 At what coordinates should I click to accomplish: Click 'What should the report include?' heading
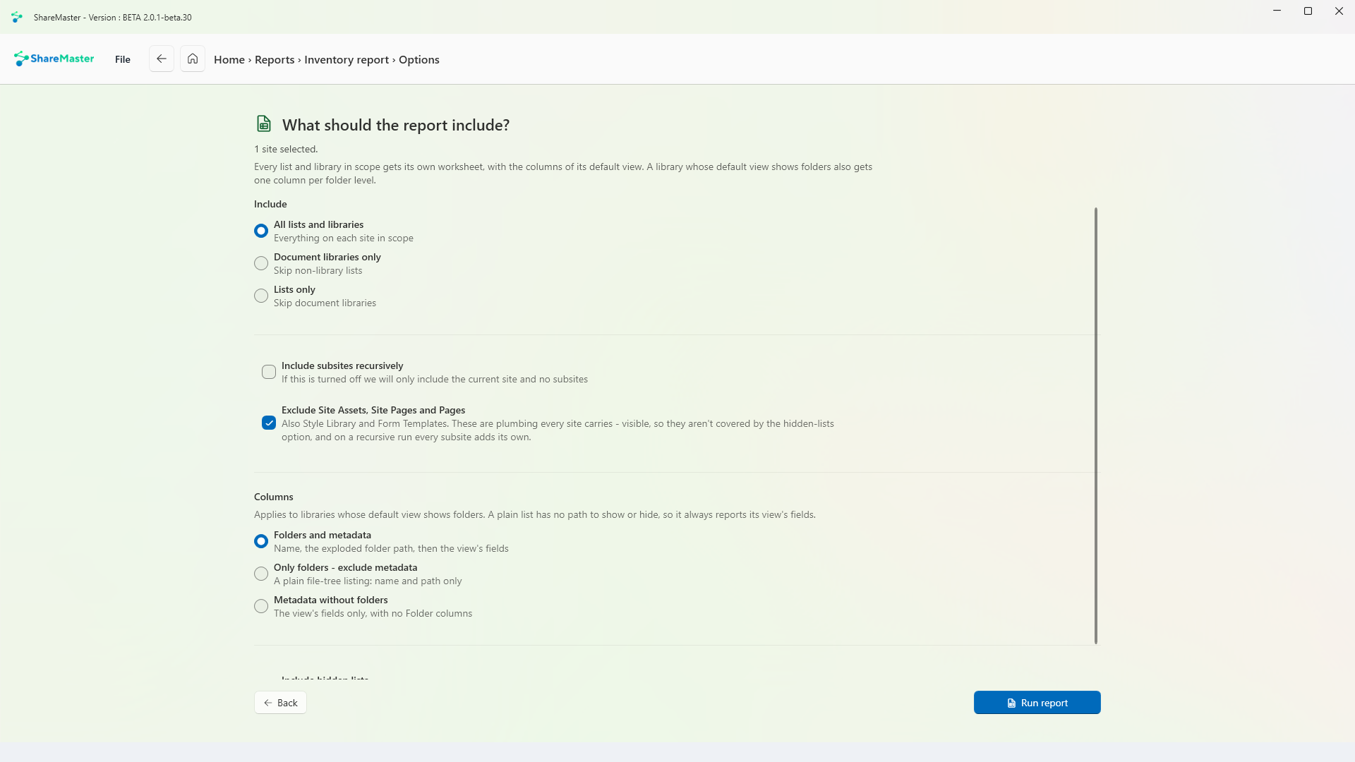(x=396, y=125)
